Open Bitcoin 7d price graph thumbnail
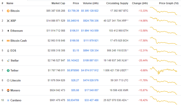Image resolution: width=181 pixels, height=105 pixels. click(163, 11)
